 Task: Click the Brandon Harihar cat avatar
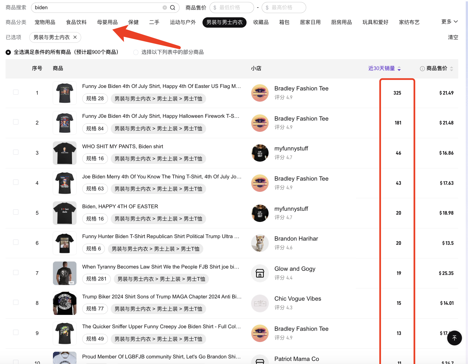coord(260,243)
